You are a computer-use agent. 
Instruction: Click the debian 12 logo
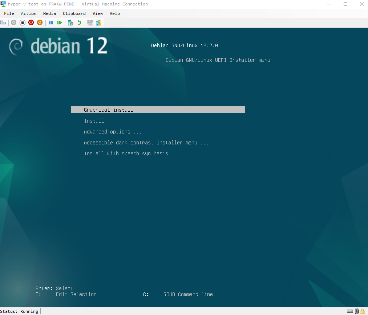point(58,46)
